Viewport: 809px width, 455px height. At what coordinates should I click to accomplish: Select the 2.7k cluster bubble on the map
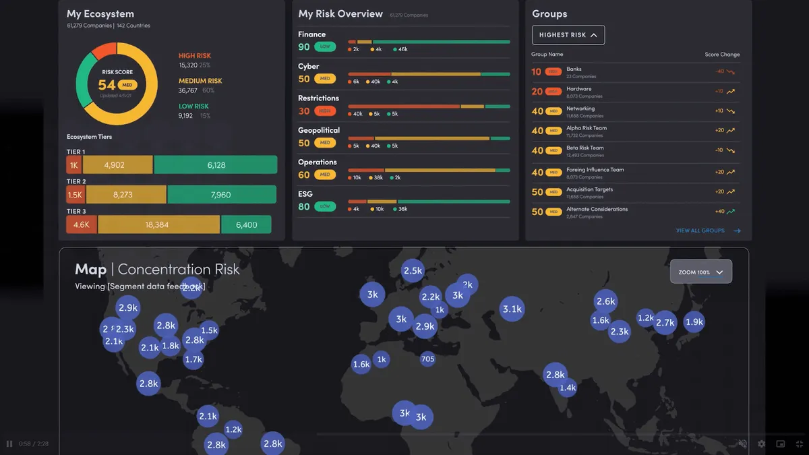[665, 322]
